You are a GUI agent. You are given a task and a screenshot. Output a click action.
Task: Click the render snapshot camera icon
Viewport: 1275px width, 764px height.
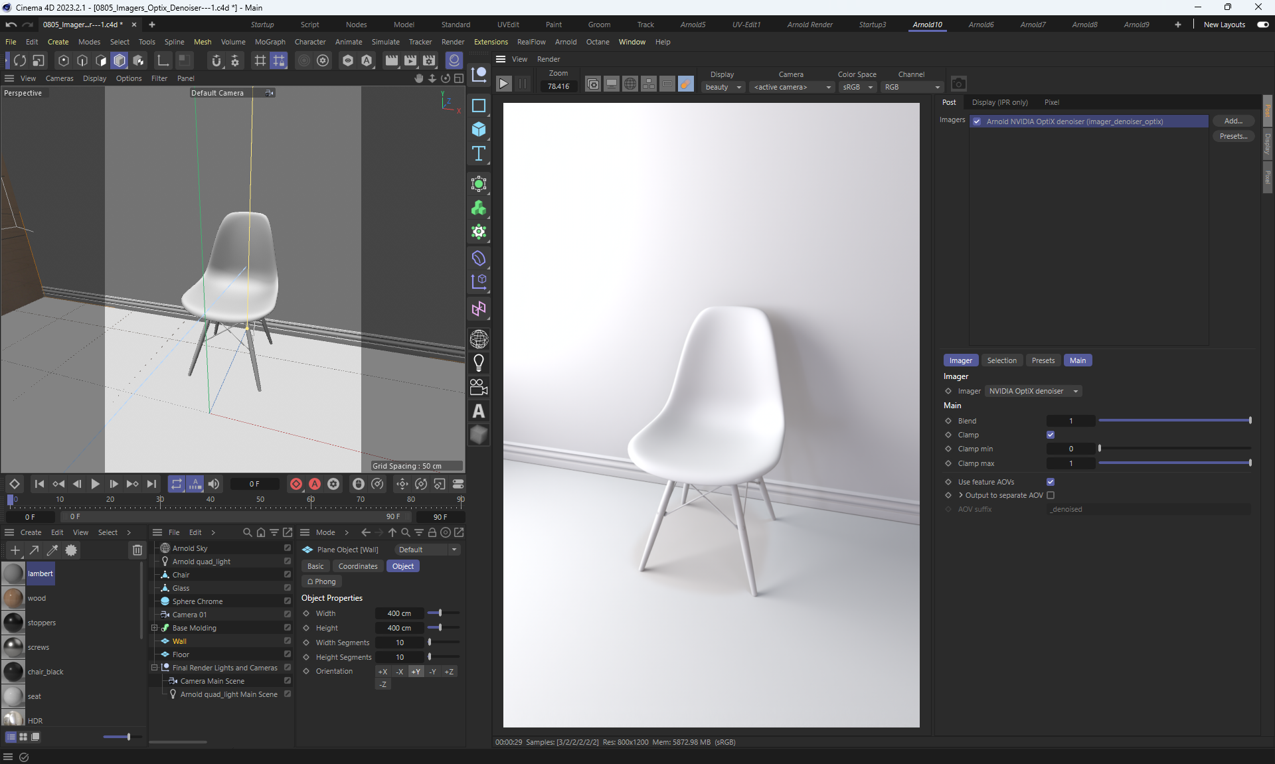point(958,84)
